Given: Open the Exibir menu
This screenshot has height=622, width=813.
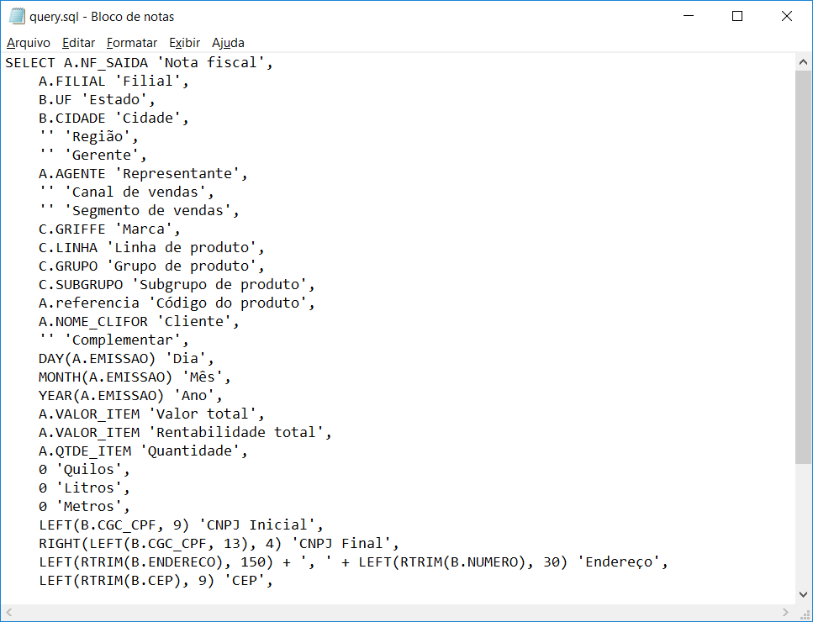Looking at the screenshot, I should (x=184, y=42).
